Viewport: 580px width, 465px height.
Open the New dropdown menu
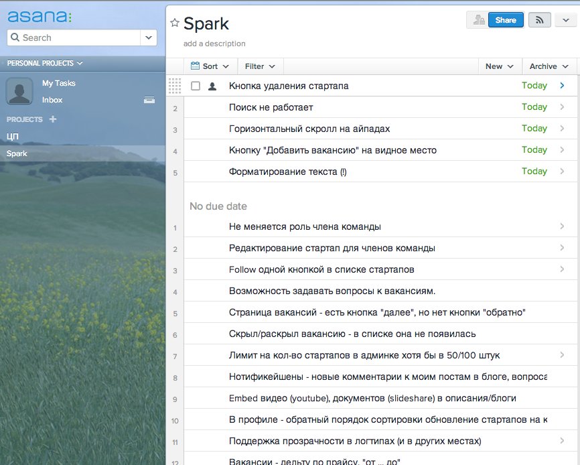point(500,66)
